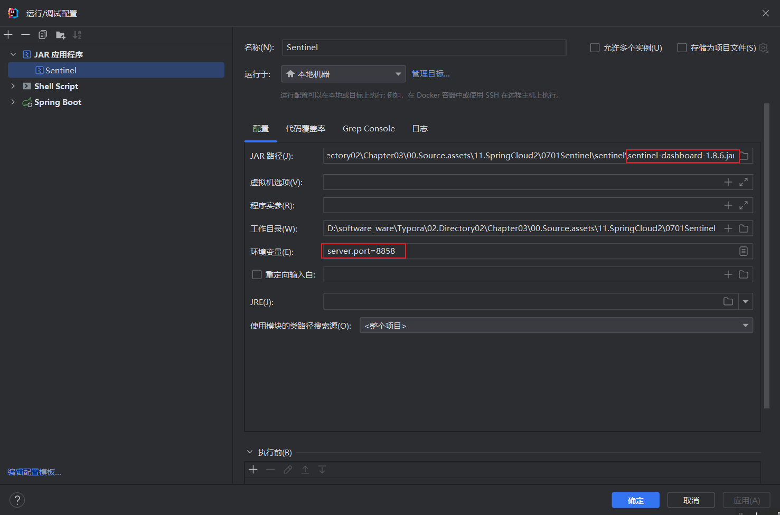Open the module classpath dropdown
Screen dimensions: 780x515
tap(556, 326)
